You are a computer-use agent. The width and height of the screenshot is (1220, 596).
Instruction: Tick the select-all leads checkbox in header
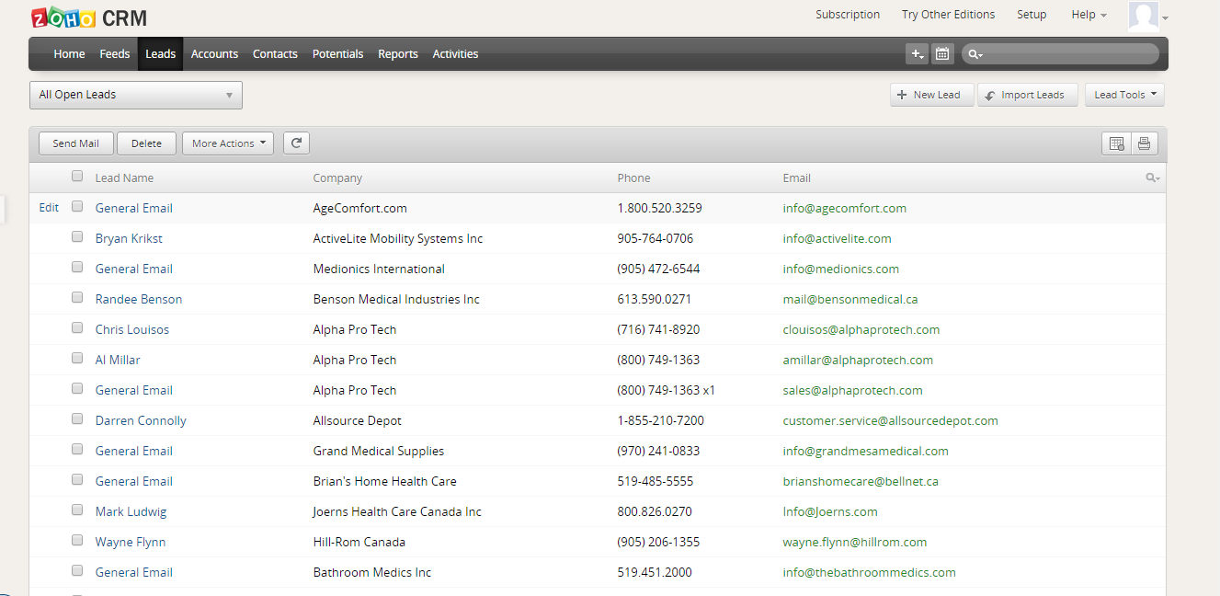coord(77,177)
